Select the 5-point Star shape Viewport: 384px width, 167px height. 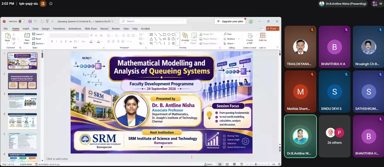173,43
